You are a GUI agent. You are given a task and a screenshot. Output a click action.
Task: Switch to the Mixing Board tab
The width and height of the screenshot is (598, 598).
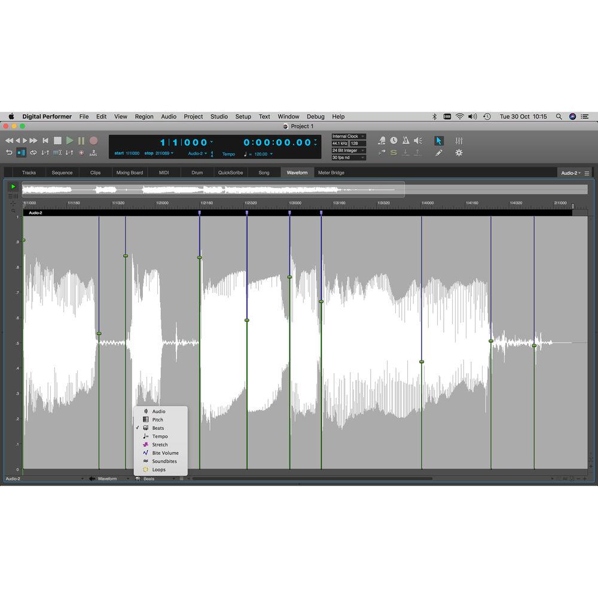(129, 172)
